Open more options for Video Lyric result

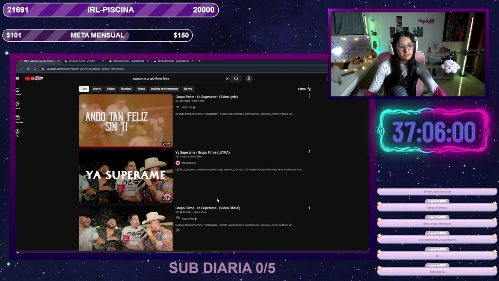(x=310, y=96)
